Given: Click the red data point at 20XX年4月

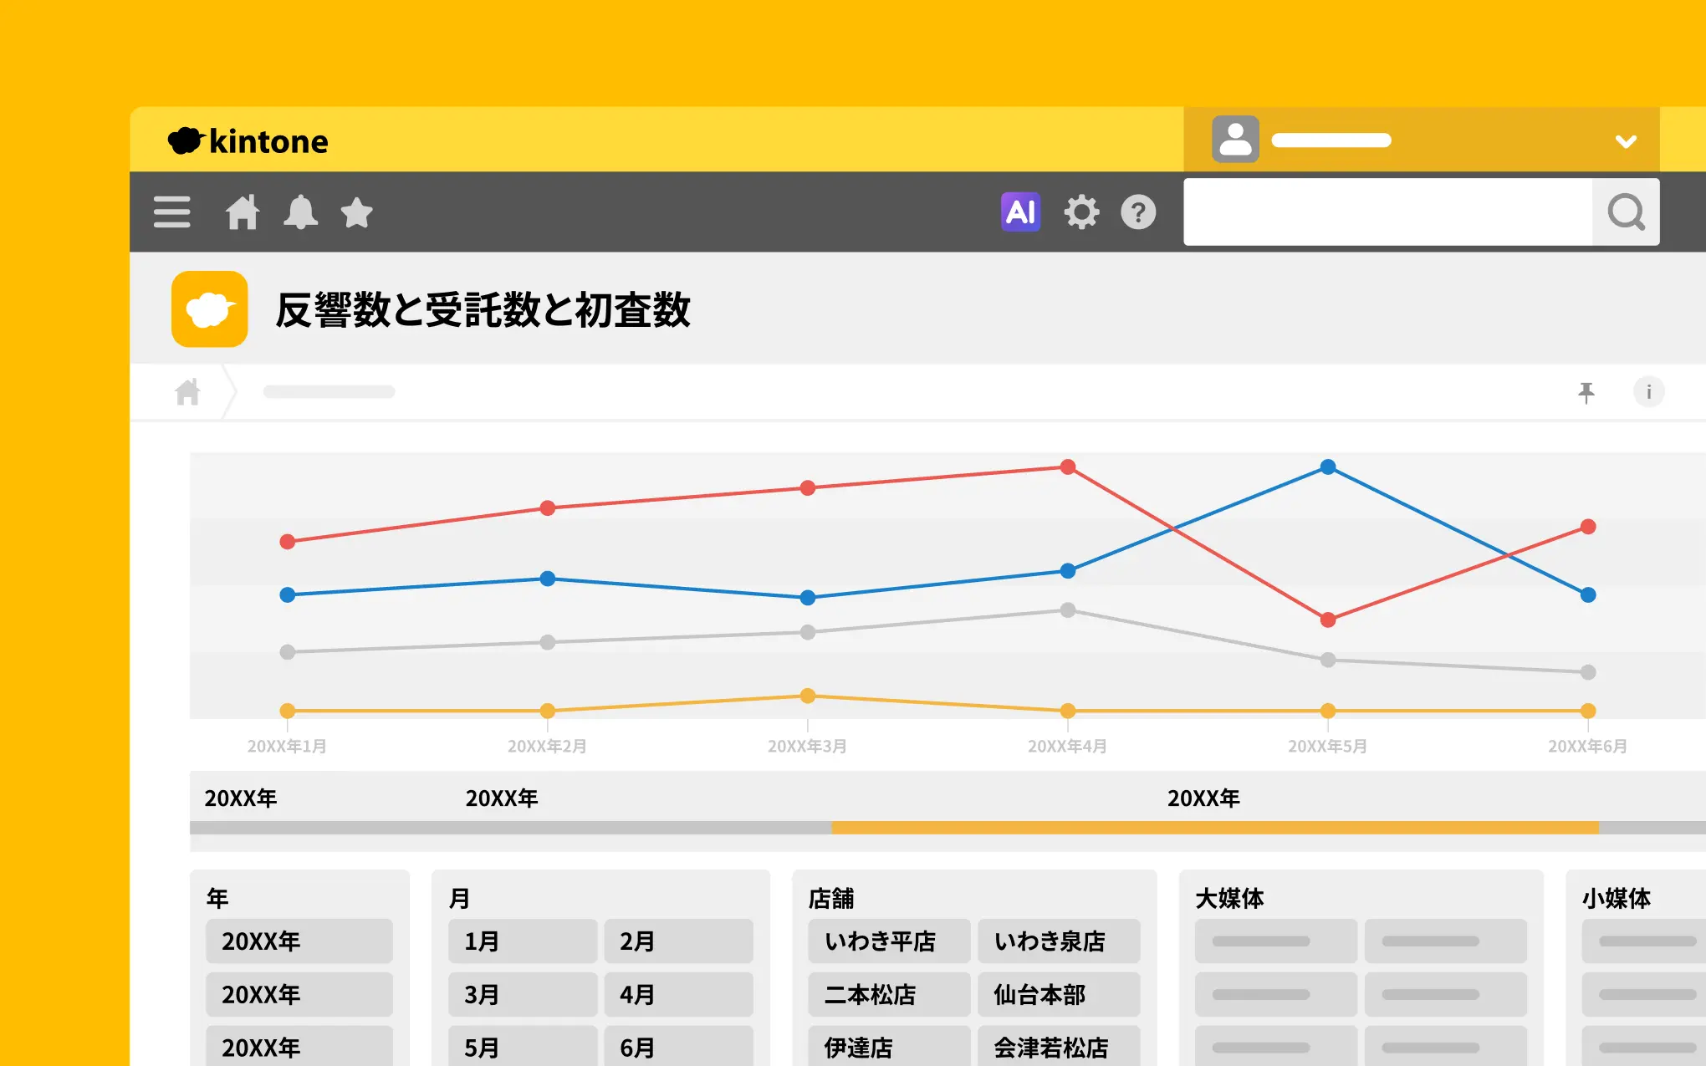Looking at the screenshot, I should pyautogui.click(x=1068, y=467).
